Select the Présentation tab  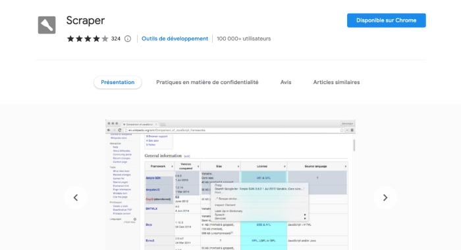[118, 83]
